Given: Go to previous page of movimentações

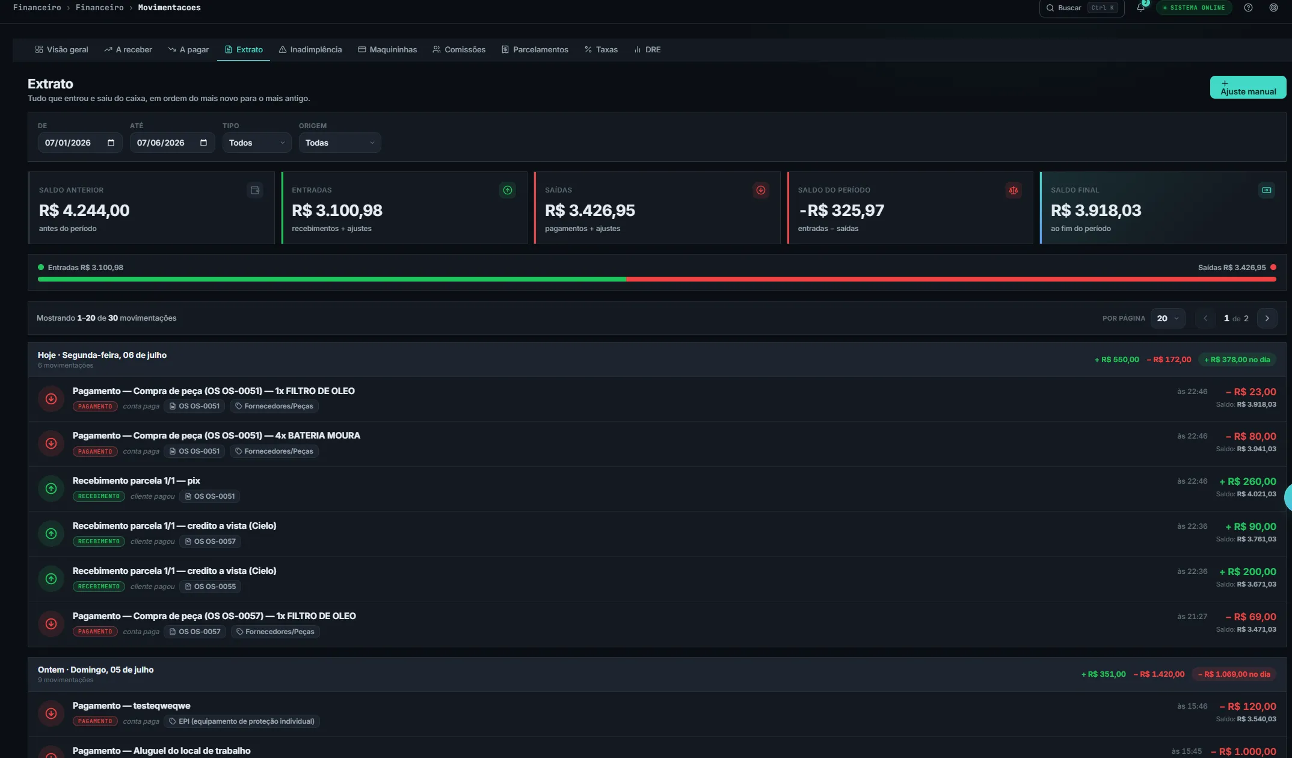Looking at the screenshot, I should point(1205,318).
